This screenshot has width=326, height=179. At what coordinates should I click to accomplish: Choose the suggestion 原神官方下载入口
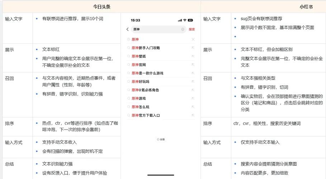point(146,115)
